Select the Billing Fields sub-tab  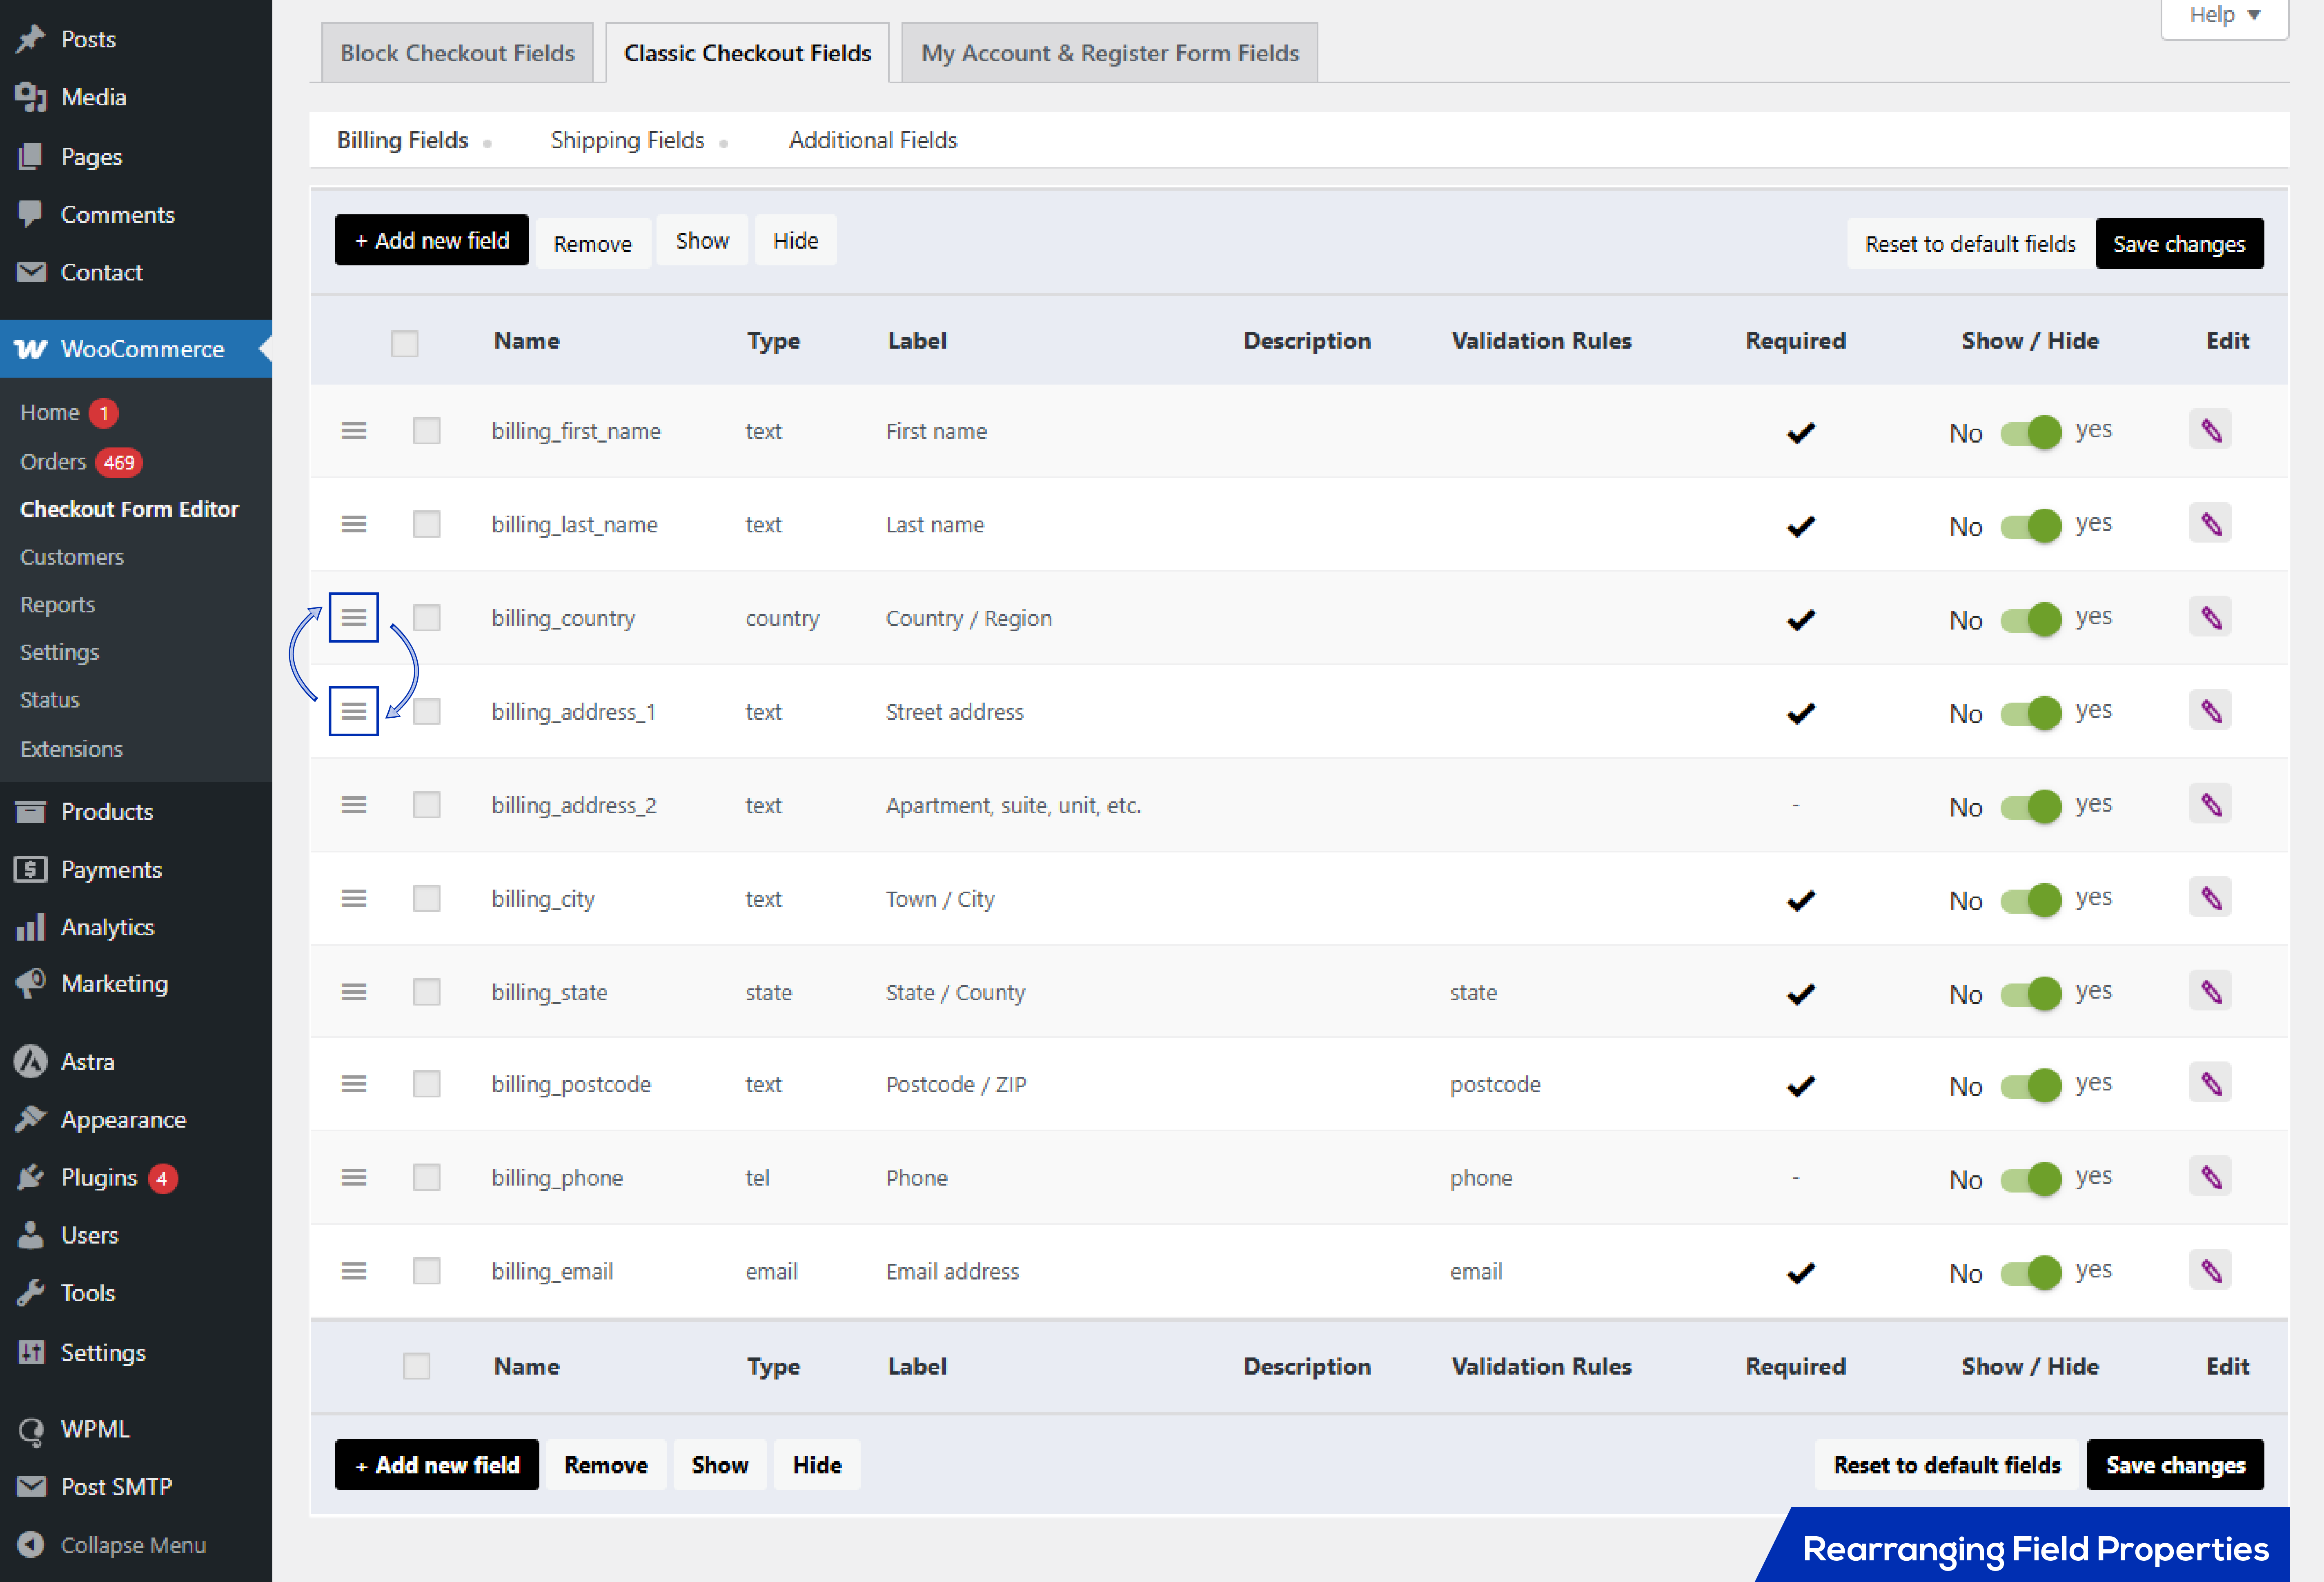tap(402, 140)
